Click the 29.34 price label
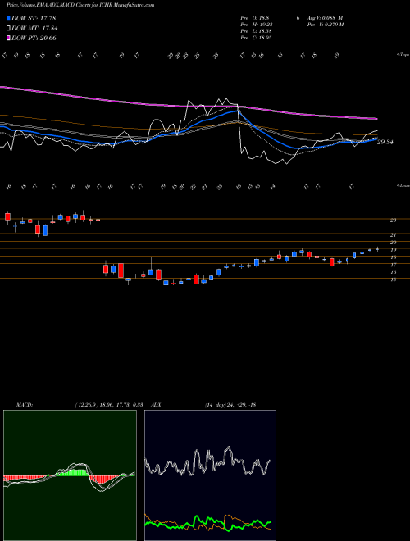Viewport: 410px width, 541px height. pos(385,142)
